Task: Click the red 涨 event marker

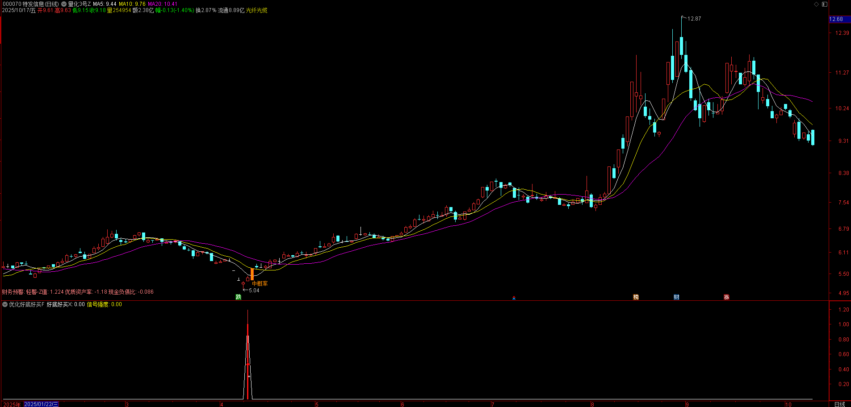Action: (726, 297)
